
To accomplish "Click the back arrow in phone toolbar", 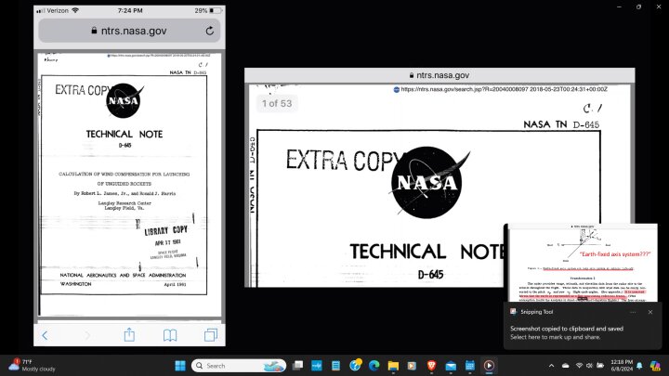I will pos(45,335).
